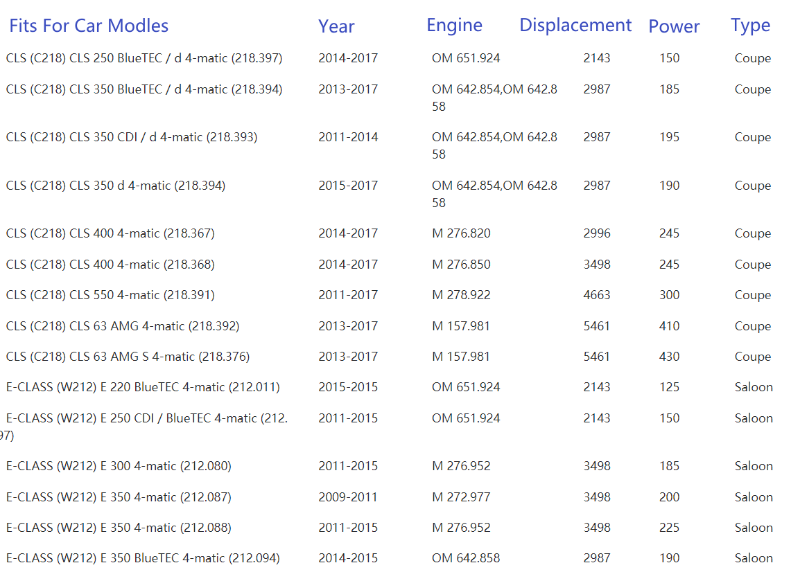
Task: Select E 350 4-matic (212.087) model
Action: click(119, 497)
